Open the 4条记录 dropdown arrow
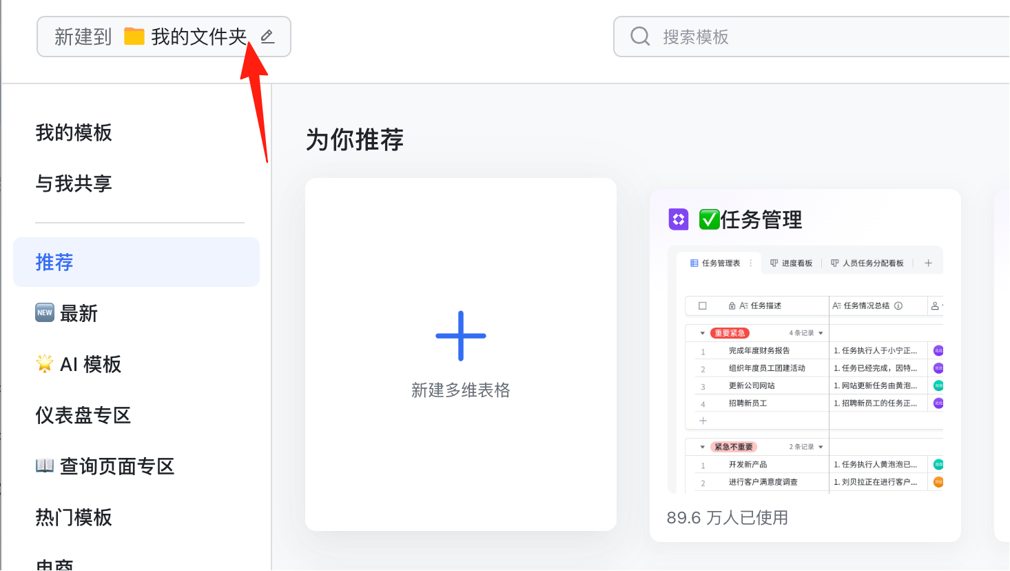Viewport: 1010px width, 571px height. tap(821, 333)
